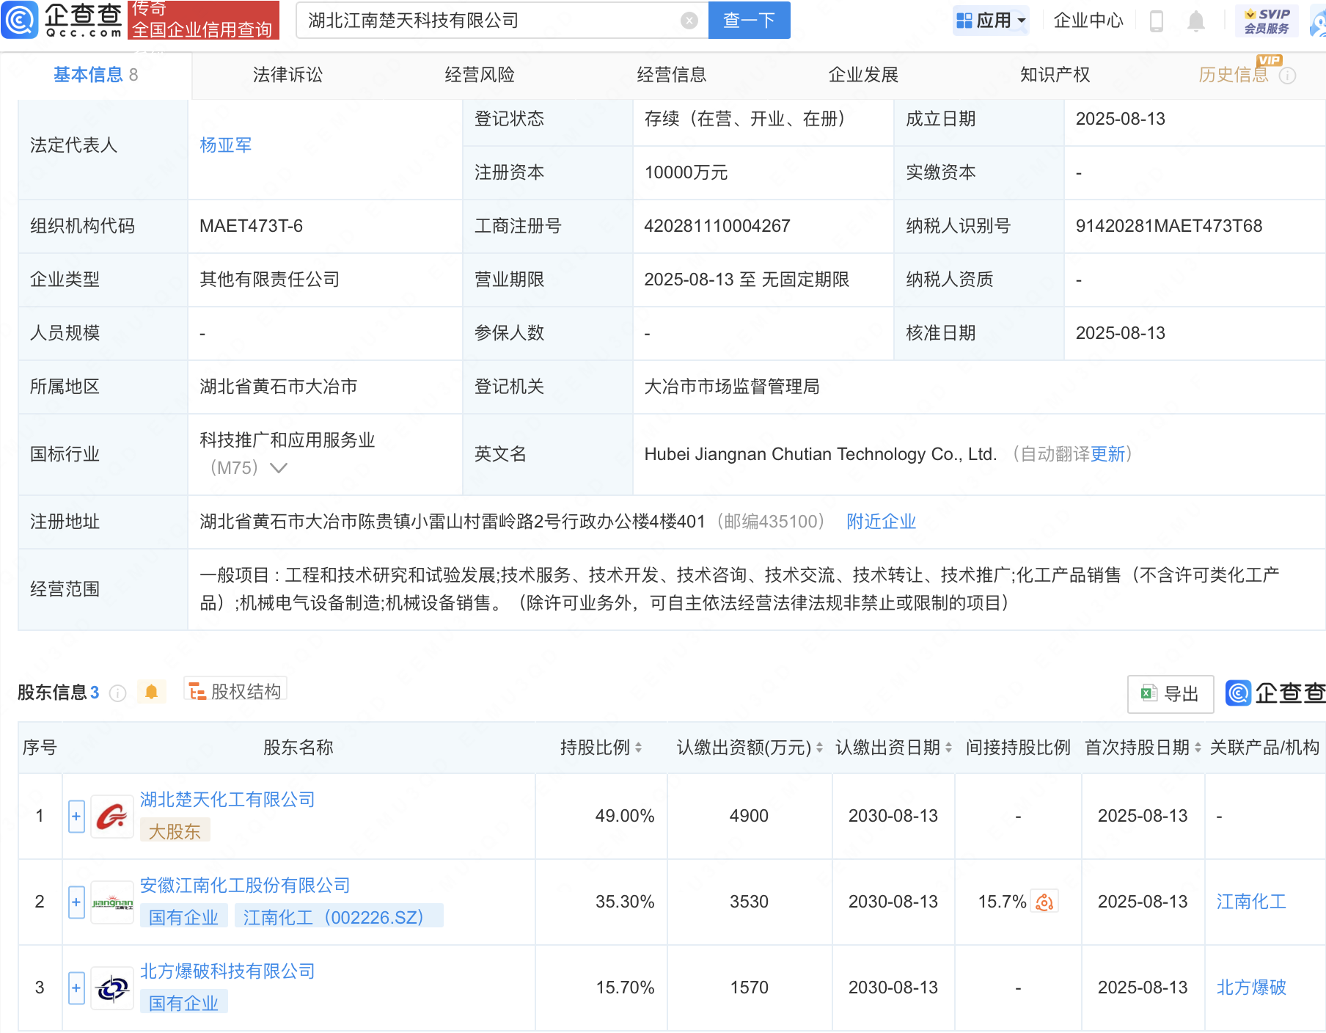Screen dimensions: 1326x1033
Task: Open related product link 江南化工
Action: (x=1251, y=902)
